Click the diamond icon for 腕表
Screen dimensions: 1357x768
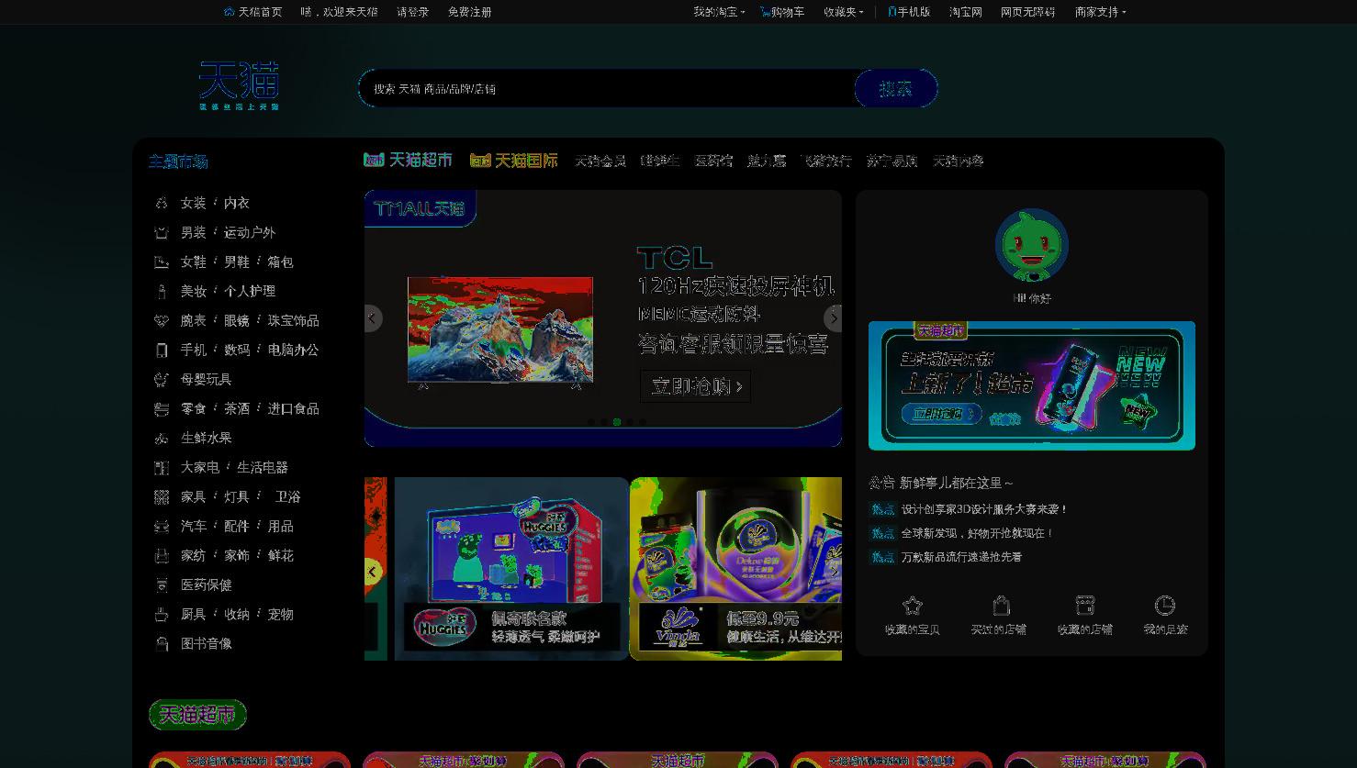[x=162, y=320]
